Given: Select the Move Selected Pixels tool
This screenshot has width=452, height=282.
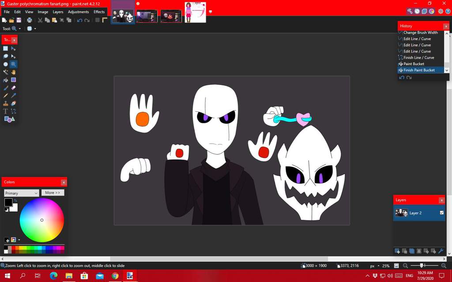Looking at the screenshot, I should (x=13, y=48).
